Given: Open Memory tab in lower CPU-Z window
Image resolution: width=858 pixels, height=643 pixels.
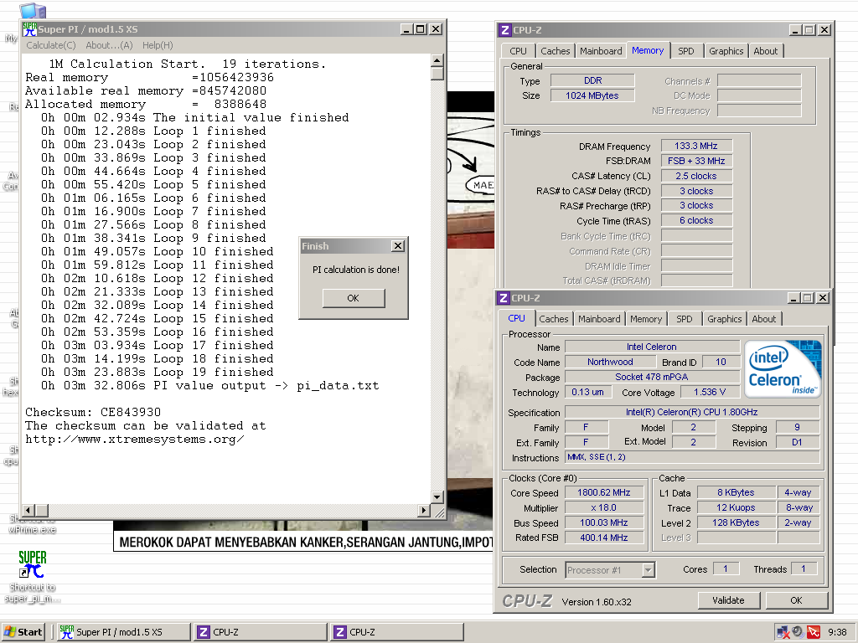Looking at the screenshot, I should click(646, 319).
